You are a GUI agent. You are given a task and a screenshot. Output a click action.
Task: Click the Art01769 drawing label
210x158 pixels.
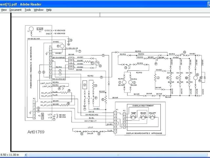click(35, 132)
